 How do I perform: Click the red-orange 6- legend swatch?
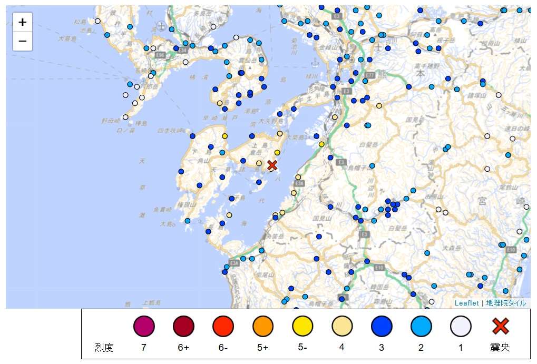[x=223, y=326]
